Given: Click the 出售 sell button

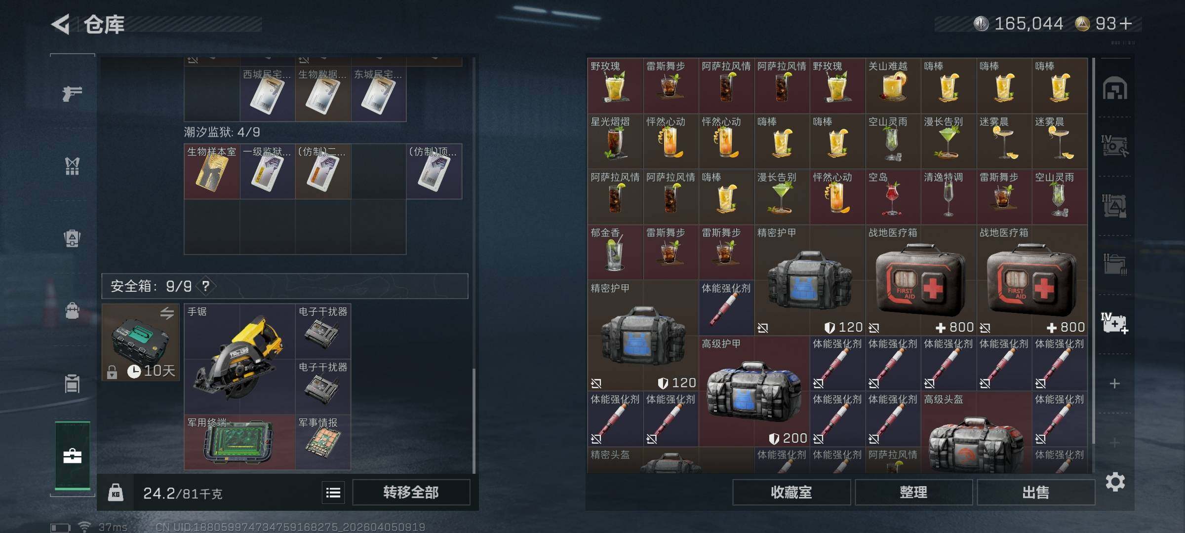Looking at the screenshot, I should [1035, 493].
